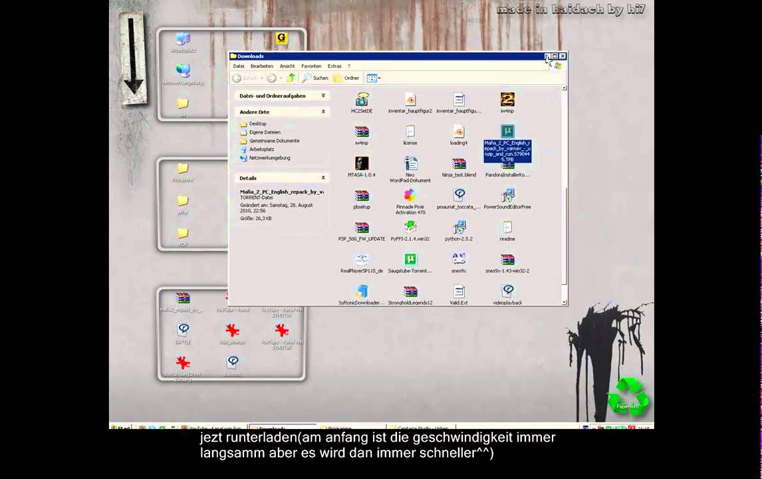This screenshot has height=479, width=762.
Task: Select the Ninja_test.blend archive
Action: click(x=459, y=167)
